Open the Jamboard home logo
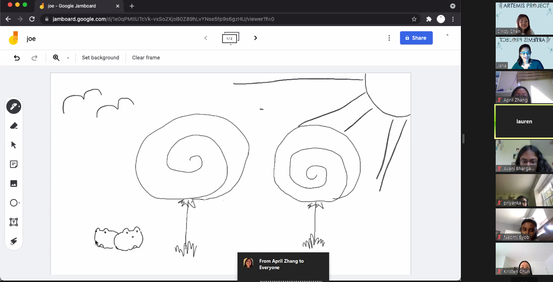Screen dimensions: 553x282 14,38
